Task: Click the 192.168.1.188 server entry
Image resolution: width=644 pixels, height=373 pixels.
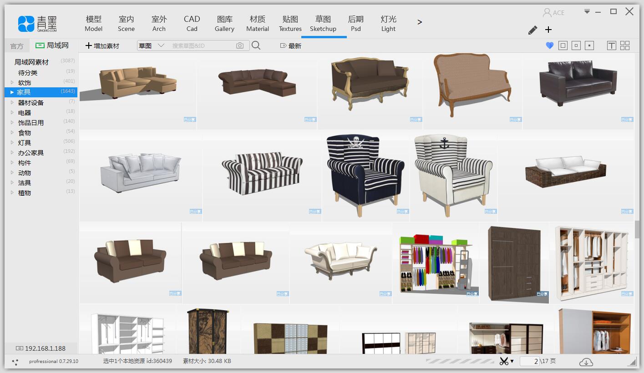Action: tap(41, 348)
